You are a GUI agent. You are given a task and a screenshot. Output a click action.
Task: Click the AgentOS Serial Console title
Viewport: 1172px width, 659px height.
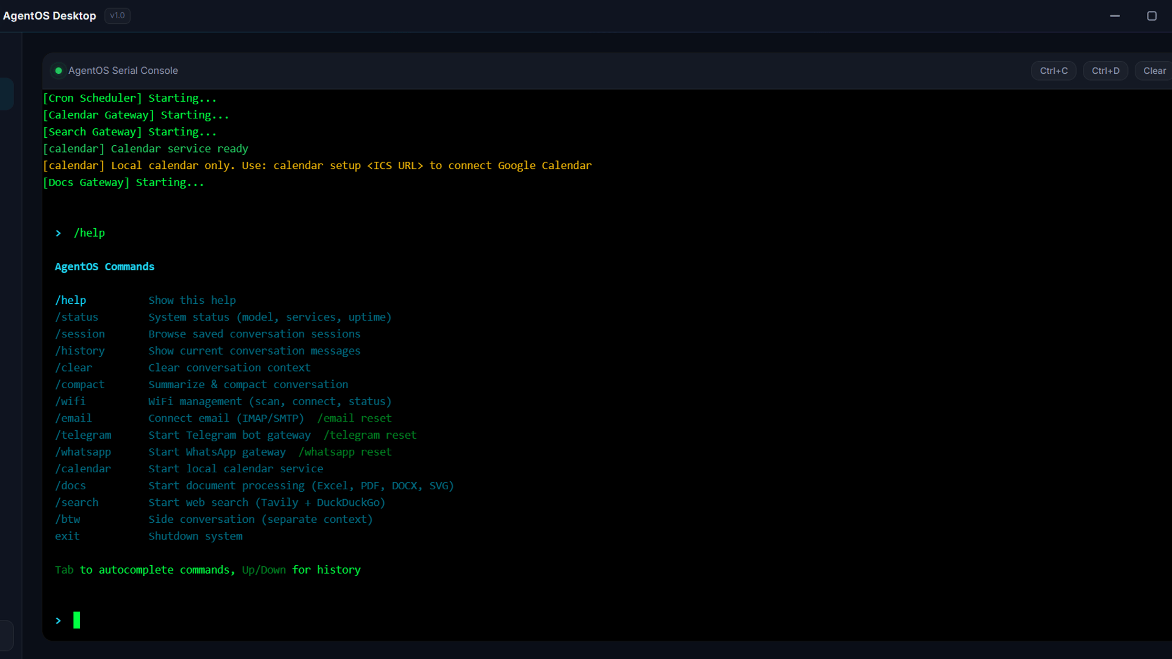click(123, 71)
